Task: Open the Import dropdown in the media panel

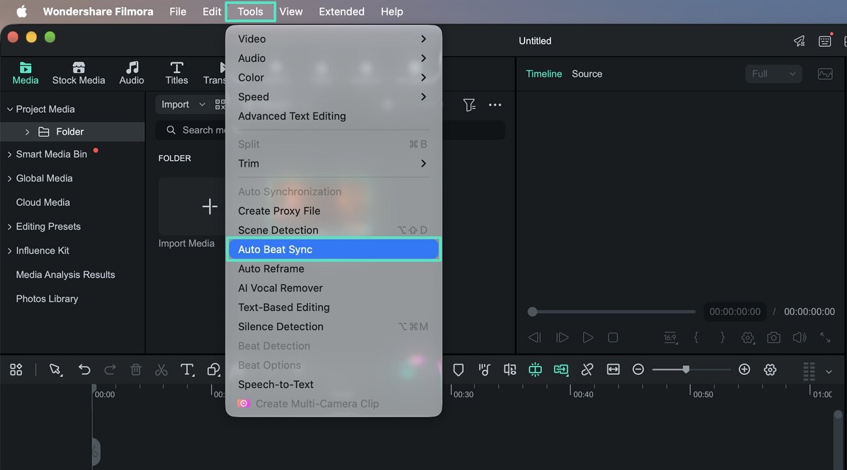Action: (x=183, y=105)
